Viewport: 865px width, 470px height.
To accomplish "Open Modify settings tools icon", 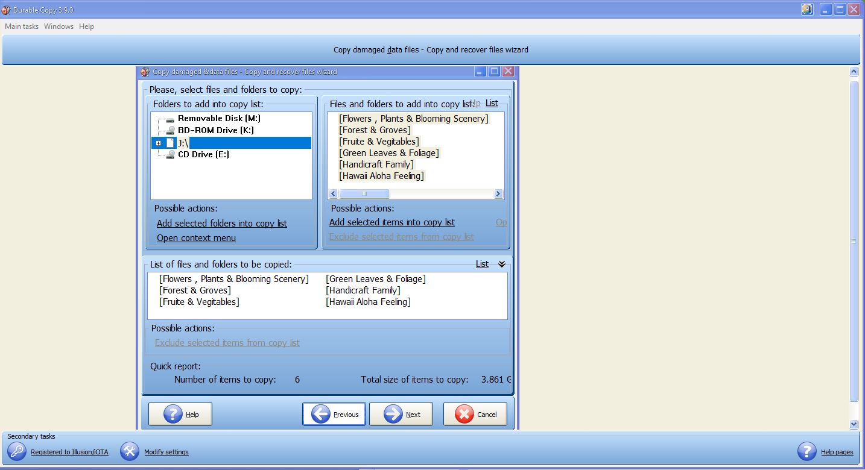I will (x=129, y=451).
